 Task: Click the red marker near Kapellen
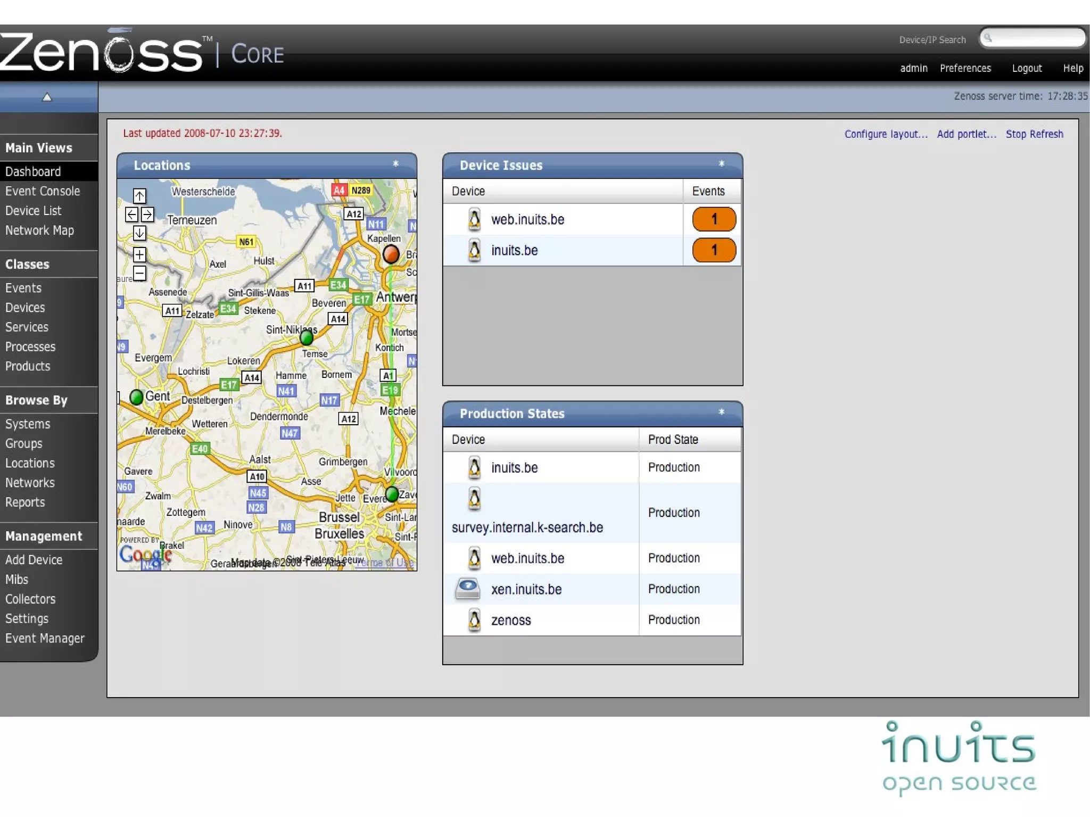391,254
